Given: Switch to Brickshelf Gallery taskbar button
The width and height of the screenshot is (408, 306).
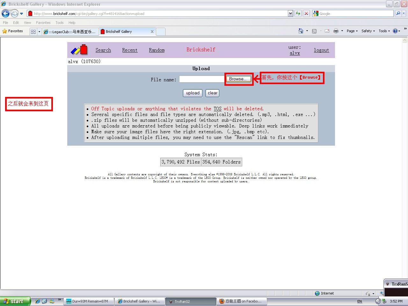Looking at the screenshot, I should tap(140, 301).
